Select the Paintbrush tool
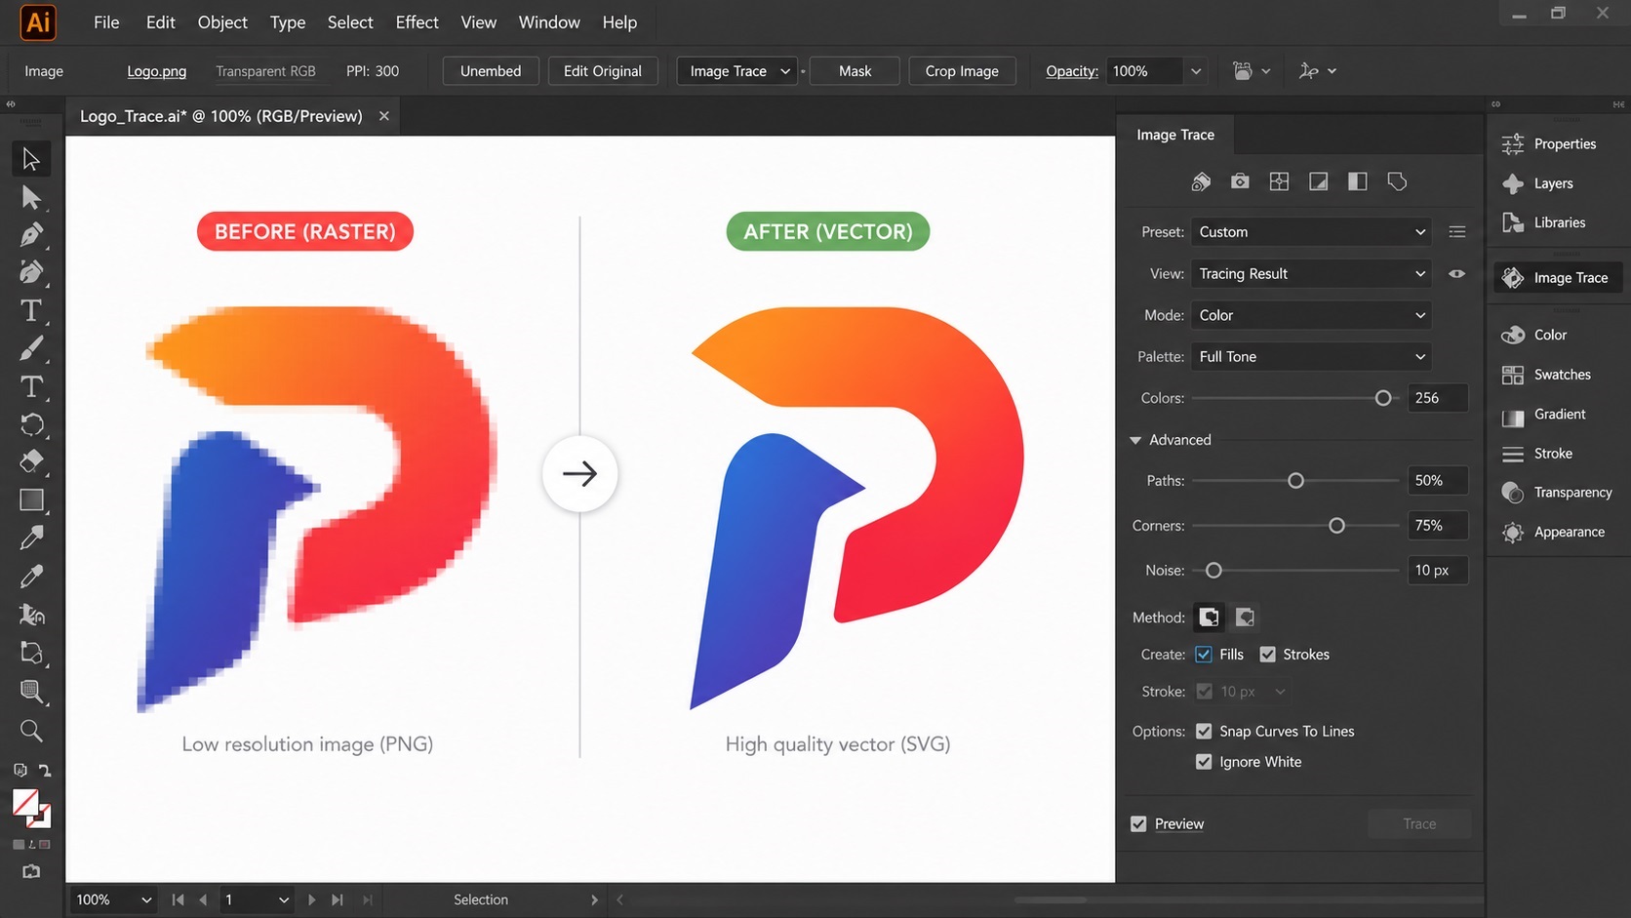This screenshot has height=918, width=1631. click(31, 348)
